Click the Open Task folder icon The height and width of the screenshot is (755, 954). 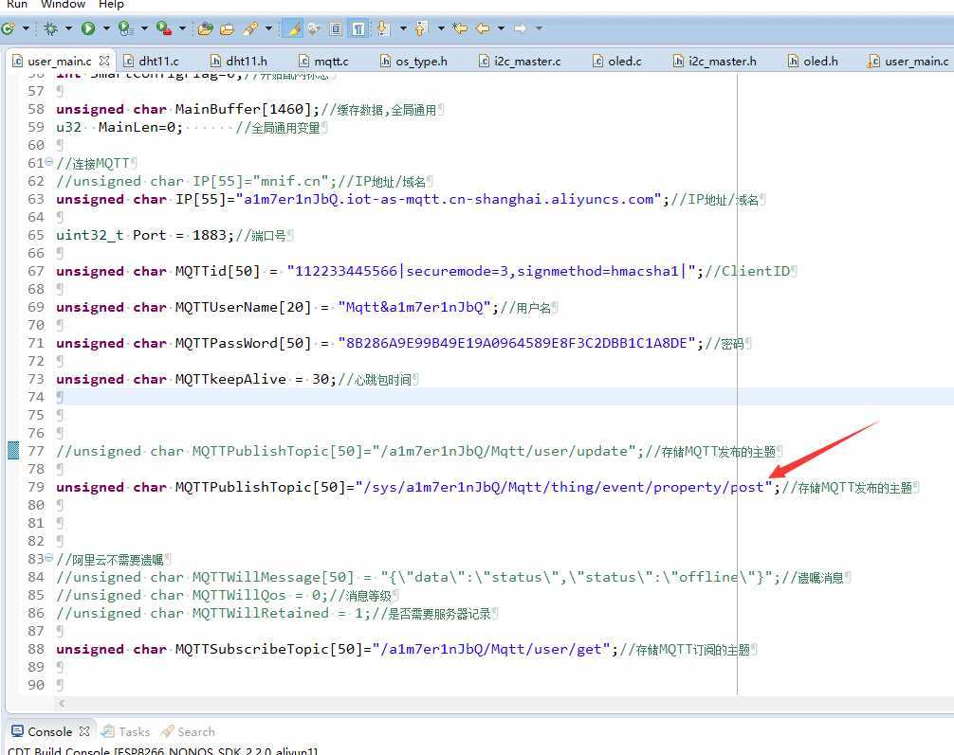(x=227, y=28)
